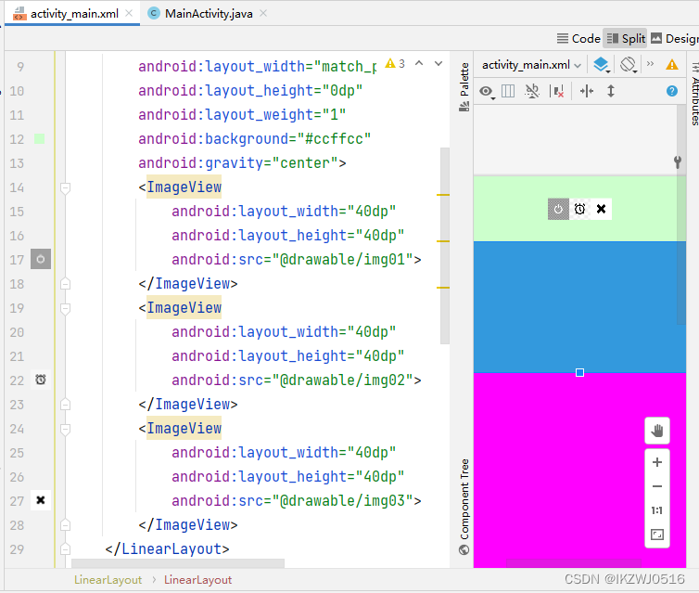Image resolution: width=699 pixels, height=593 pixels.
Task: Click the wrench icon on preview
Action: point(678,162)
